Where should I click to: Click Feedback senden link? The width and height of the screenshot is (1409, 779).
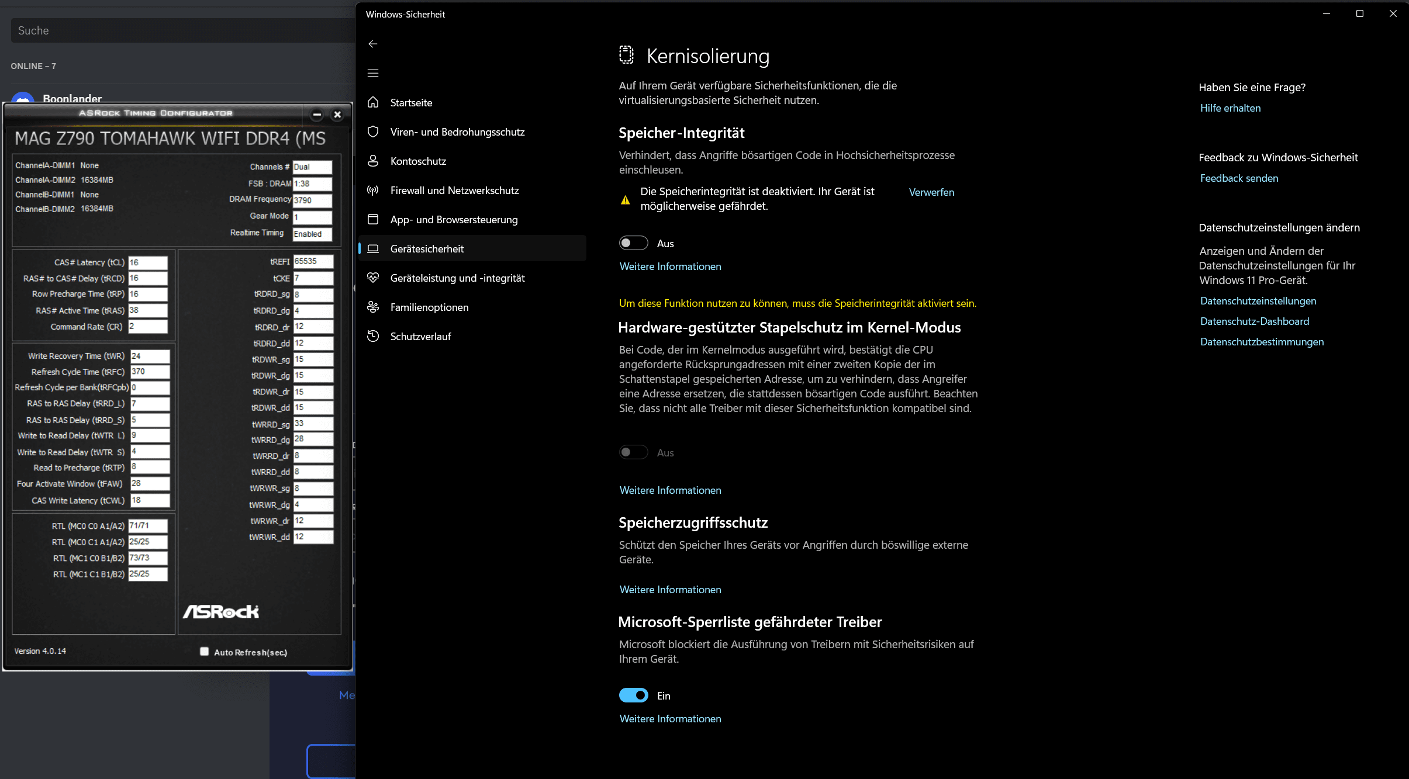click(x=1239, y=178)
